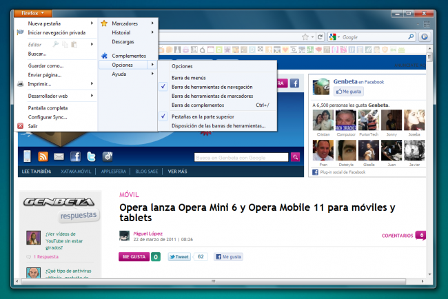Click author Miguel López link
448x299 pixels.
point(148,234)
